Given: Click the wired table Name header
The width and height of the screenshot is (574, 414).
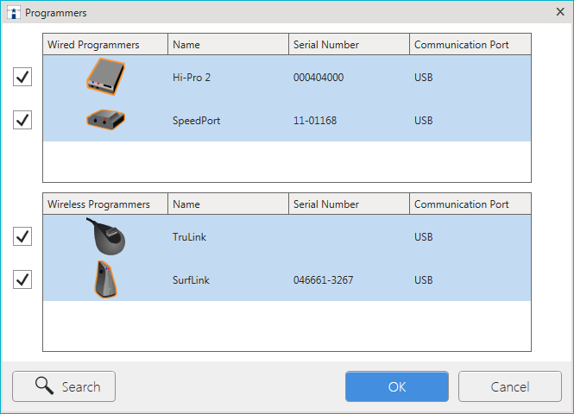Looking at the screenshot, I should pyautogui.click(x=229, y=44).
